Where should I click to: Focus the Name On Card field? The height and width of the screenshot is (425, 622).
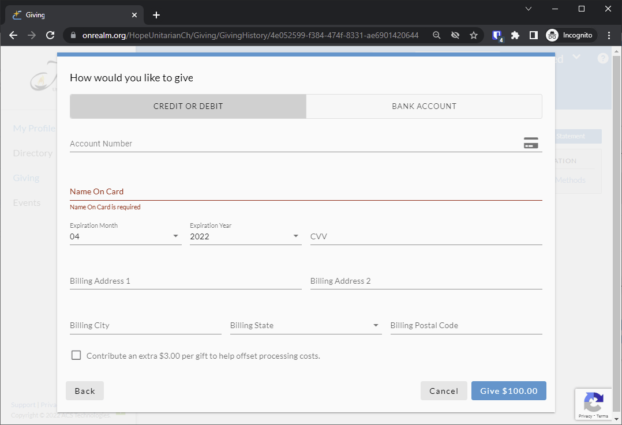tap(306, 191)
